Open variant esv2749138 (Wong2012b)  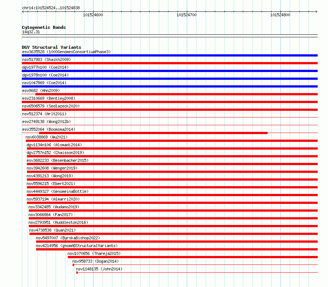click(46, 122)
